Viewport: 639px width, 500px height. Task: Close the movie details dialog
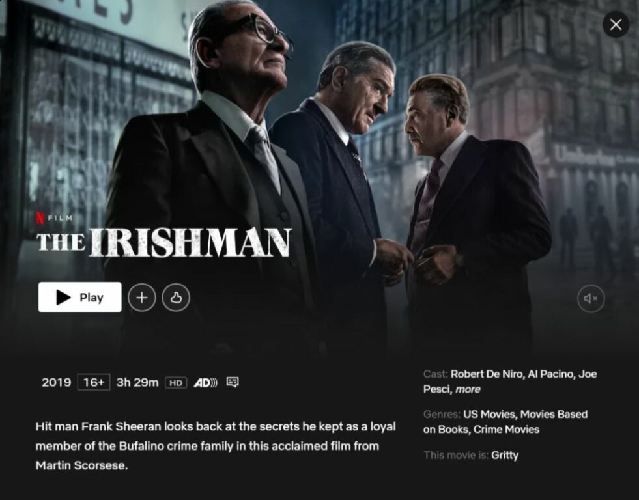pos(616,25)
